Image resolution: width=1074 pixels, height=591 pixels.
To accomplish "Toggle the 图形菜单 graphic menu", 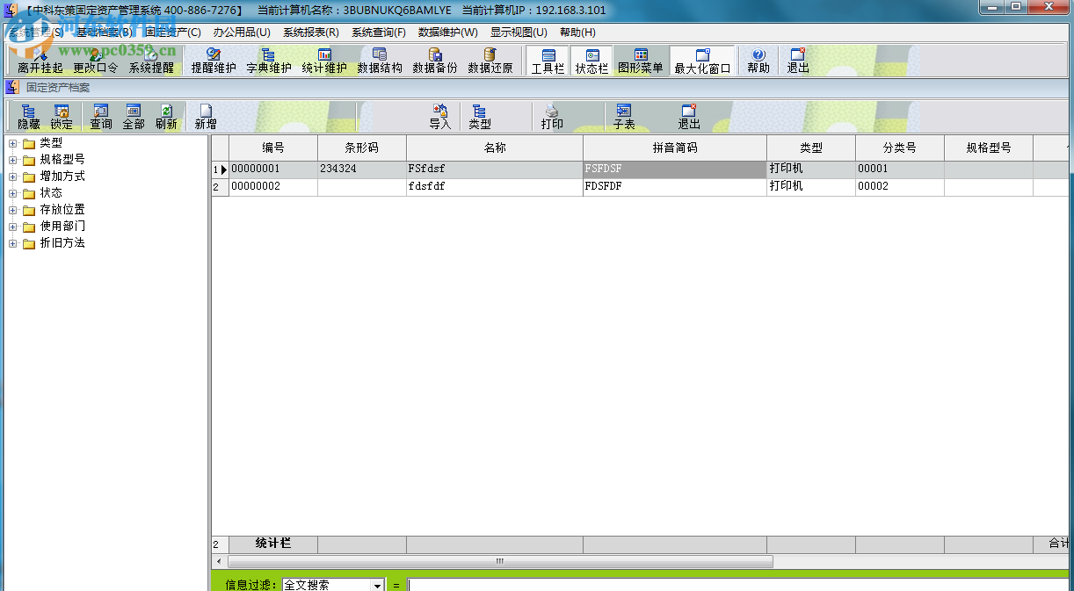I will (x=641, y=61).
